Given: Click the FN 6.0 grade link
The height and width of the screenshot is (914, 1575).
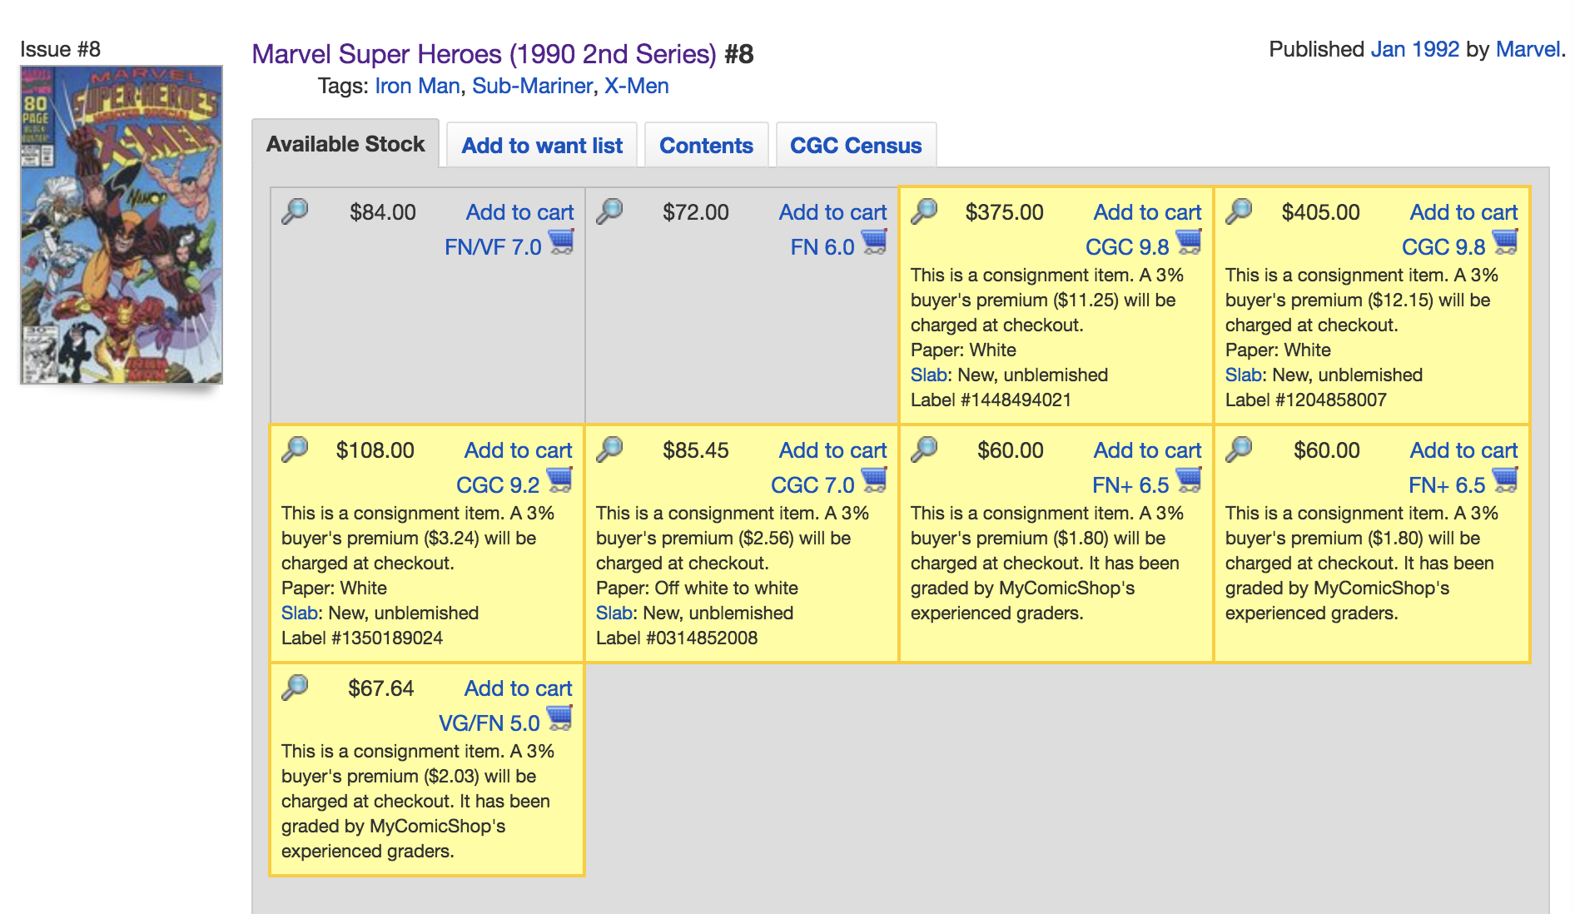Looking at the screenshot, I should (822, 247).
